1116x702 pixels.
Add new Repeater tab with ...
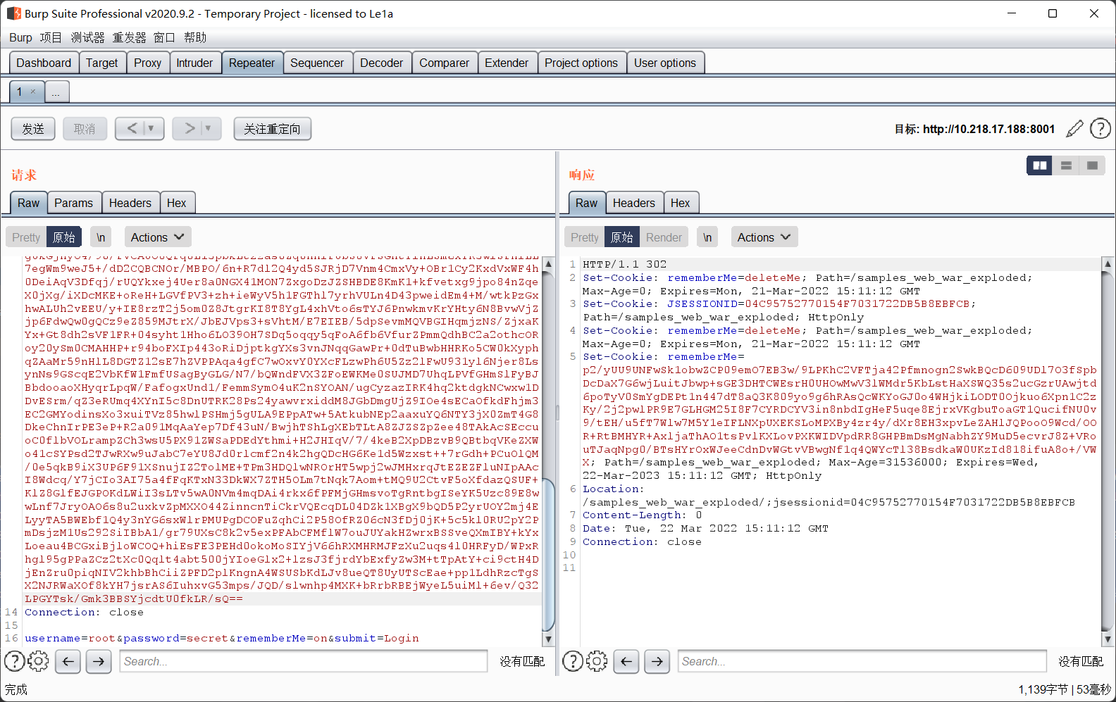pyautogui.click(x=56, y=92)
